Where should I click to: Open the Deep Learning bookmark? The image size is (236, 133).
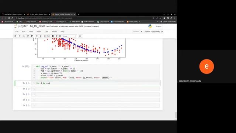tap(31, 21)
